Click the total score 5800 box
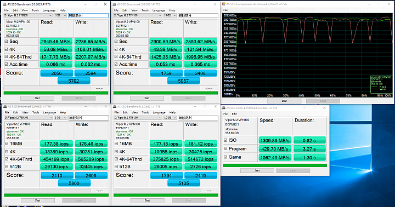 pos(74,183)
